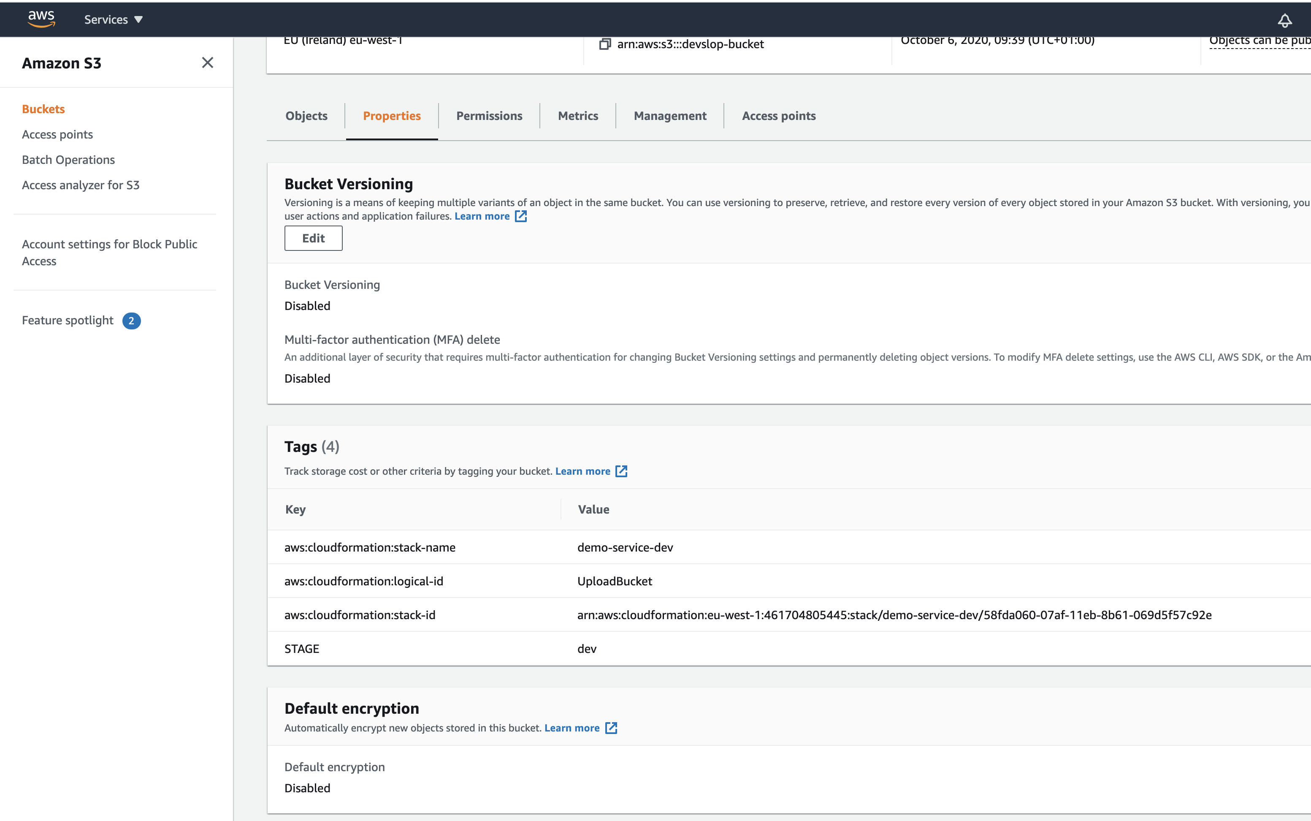This screenshot has height=821, width=1311.
Task: Go to the Metrics tab
Action: [x=578, y=116]
